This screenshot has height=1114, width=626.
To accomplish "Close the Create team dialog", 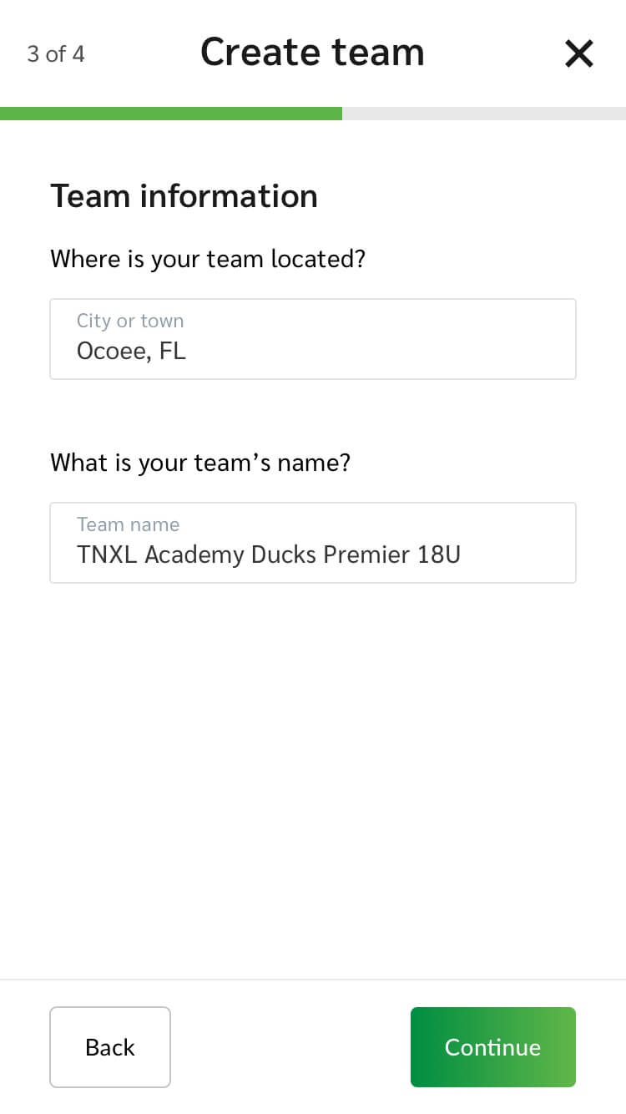I will point(578,54).
